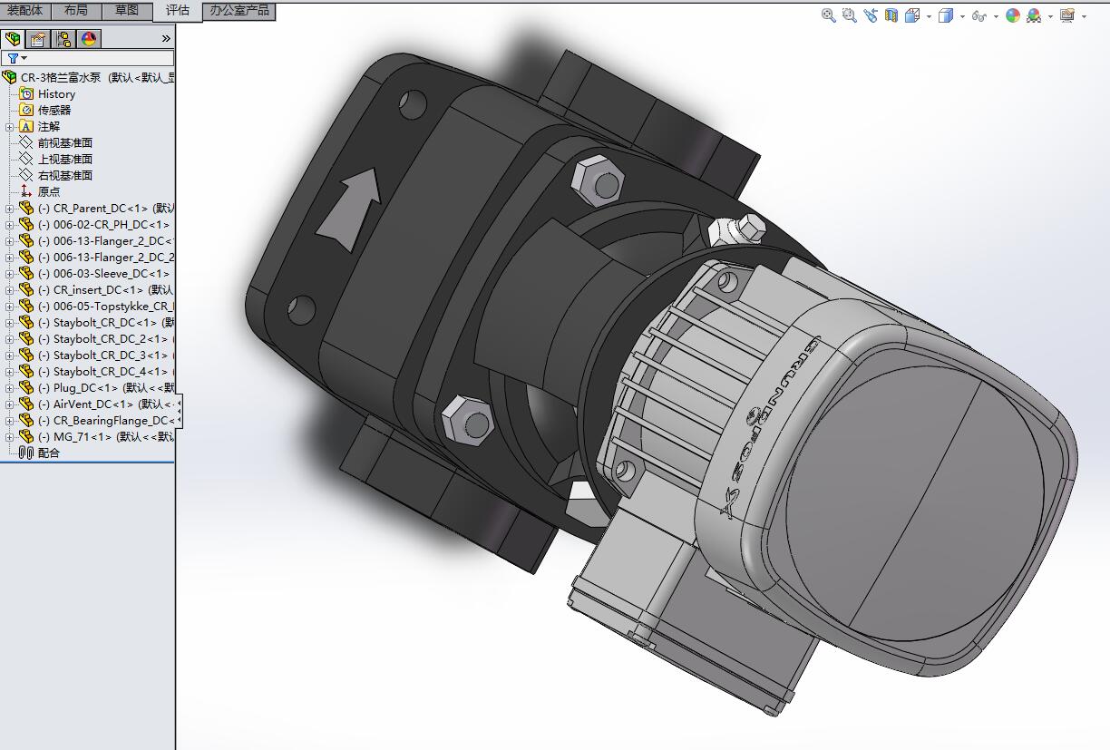Select Staybolt_CR_DC_4<1> in the tree
Image resolution: width=1110 pixels, height=750 pixels.
[105, 371]
